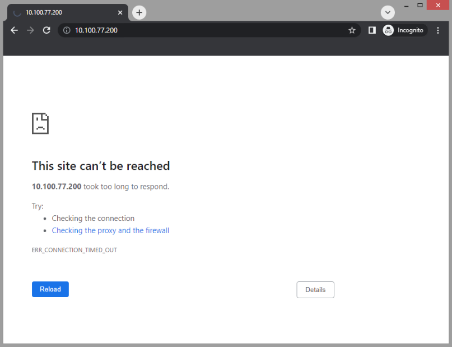This screenshot has height=347, width=452.
Task: Click the blue Reload button
Action: pos(50,289)
